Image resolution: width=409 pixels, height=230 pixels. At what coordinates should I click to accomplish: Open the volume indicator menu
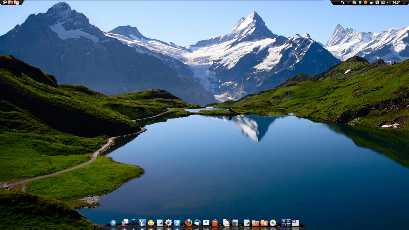(x=389, y=3)
